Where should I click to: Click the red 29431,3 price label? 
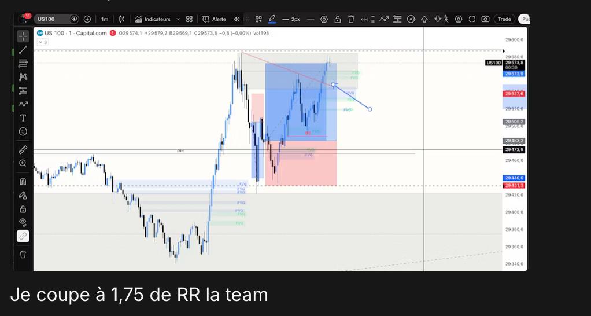[514, 186]
